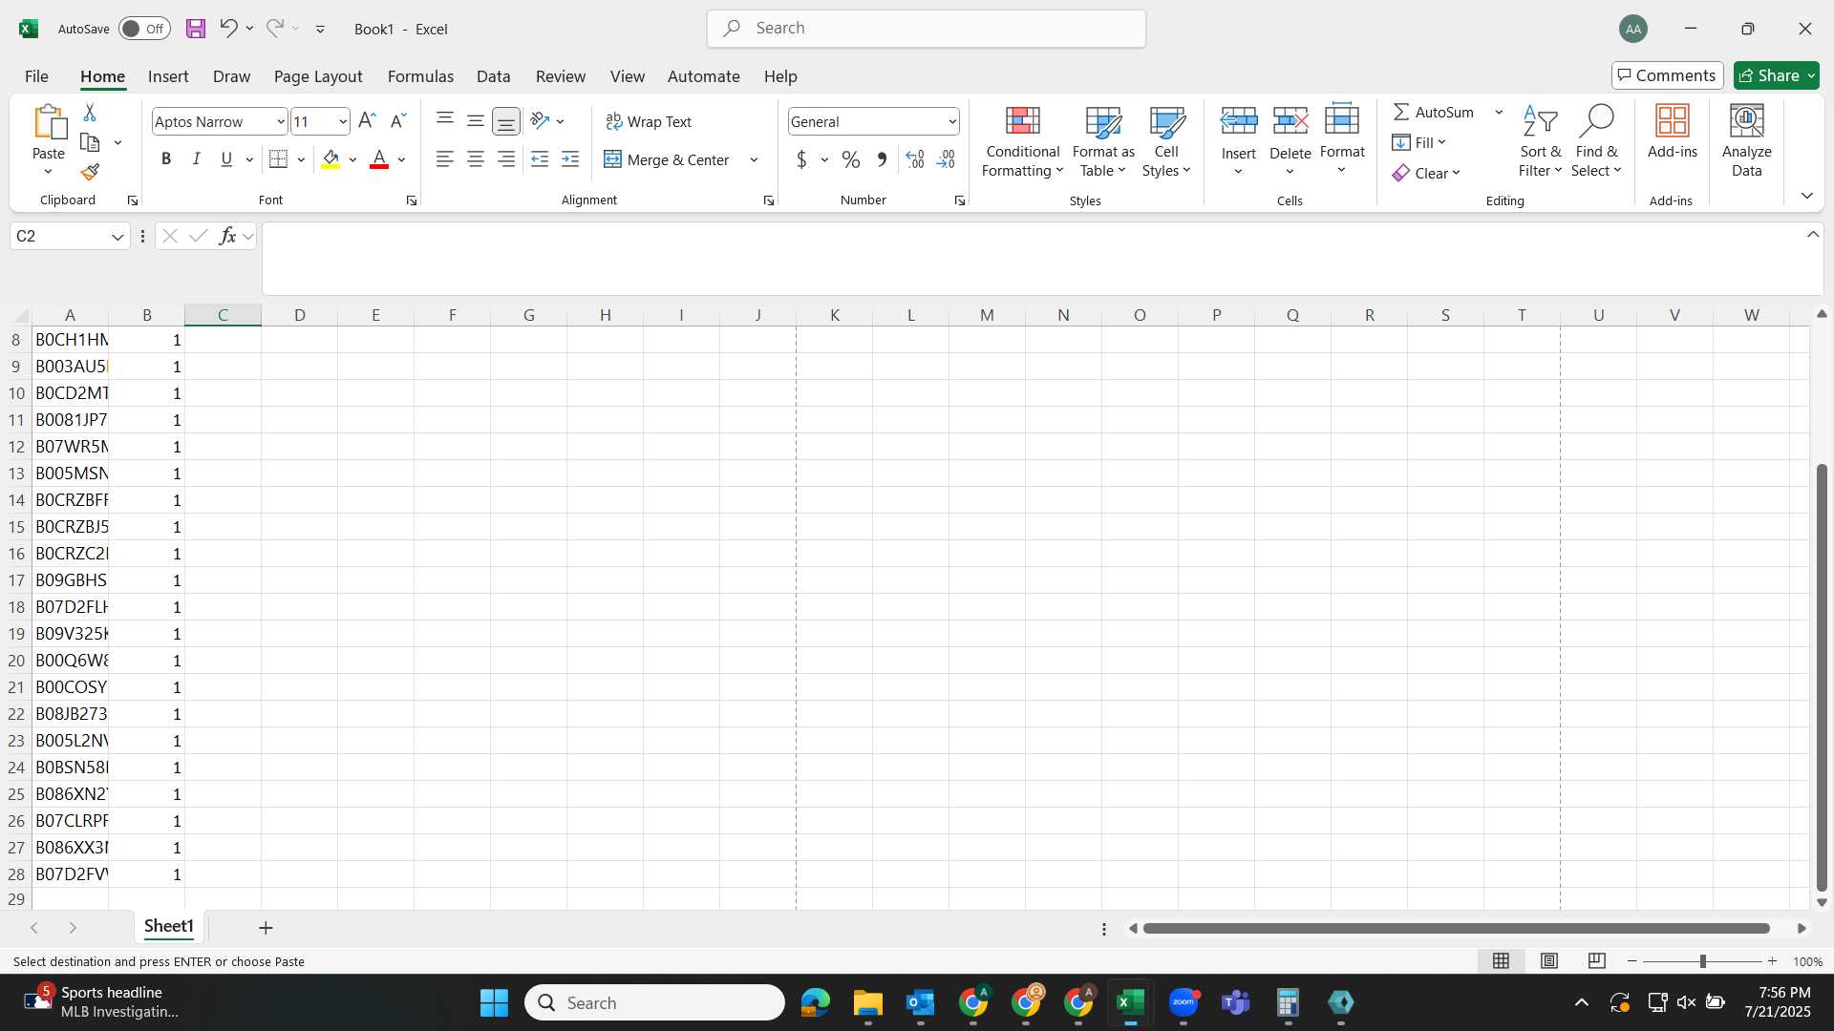Click the Share button
Screen dimensions: 1834x1031
pyautogui.click(x=1777, y=75)
